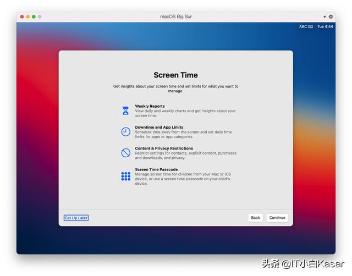
Task: Click the Tue 4:44 clock in menu bar
Action: pos(325,26)
